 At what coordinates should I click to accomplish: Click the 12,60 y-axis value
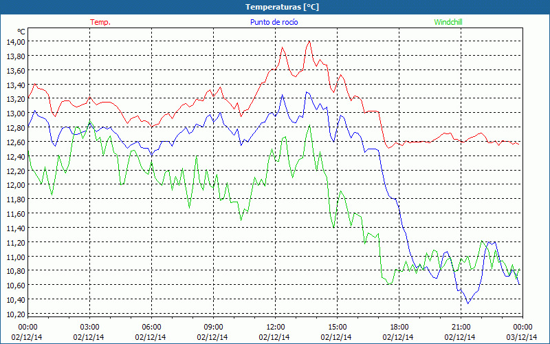pyautogui.click(x=16, y=142)
